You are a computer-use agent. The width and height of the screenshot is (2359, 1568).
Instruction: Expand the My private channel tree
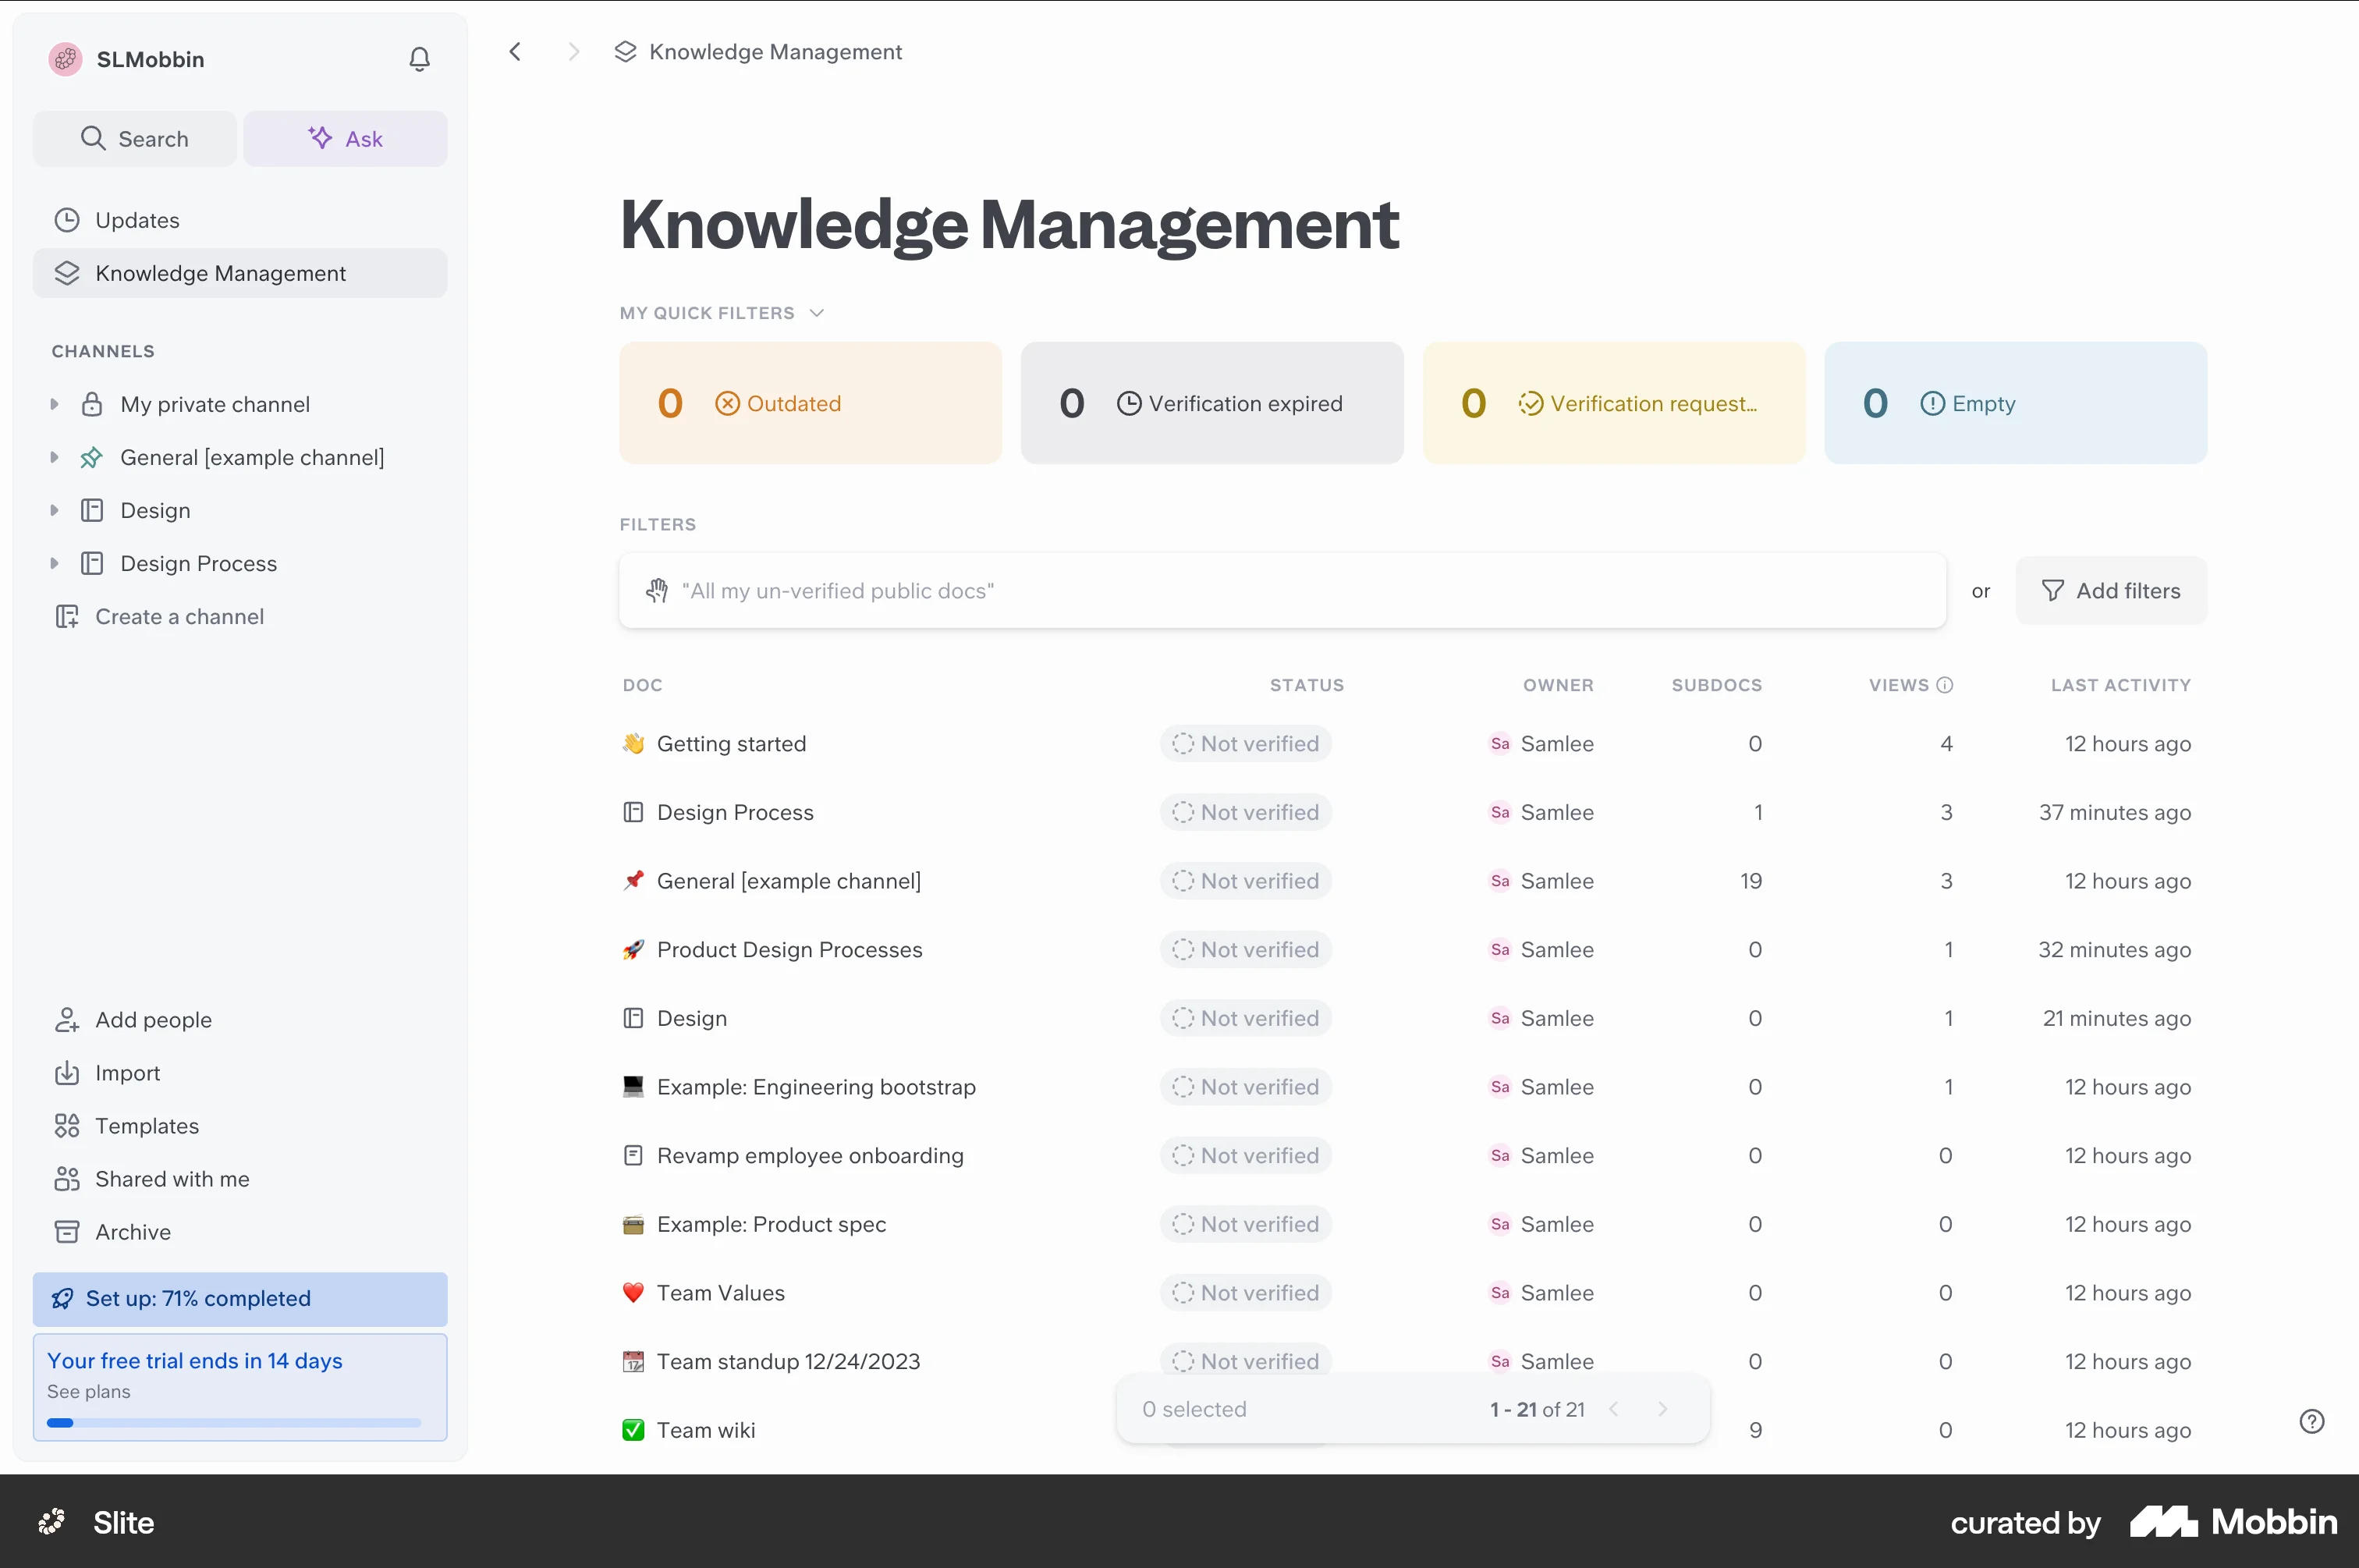point(54,404)
